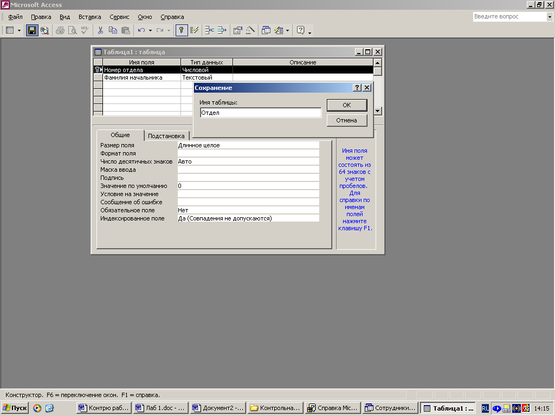Click the Properties toolbar icon
The width and height of the screenshot is (555, 416).
(237, 30)
